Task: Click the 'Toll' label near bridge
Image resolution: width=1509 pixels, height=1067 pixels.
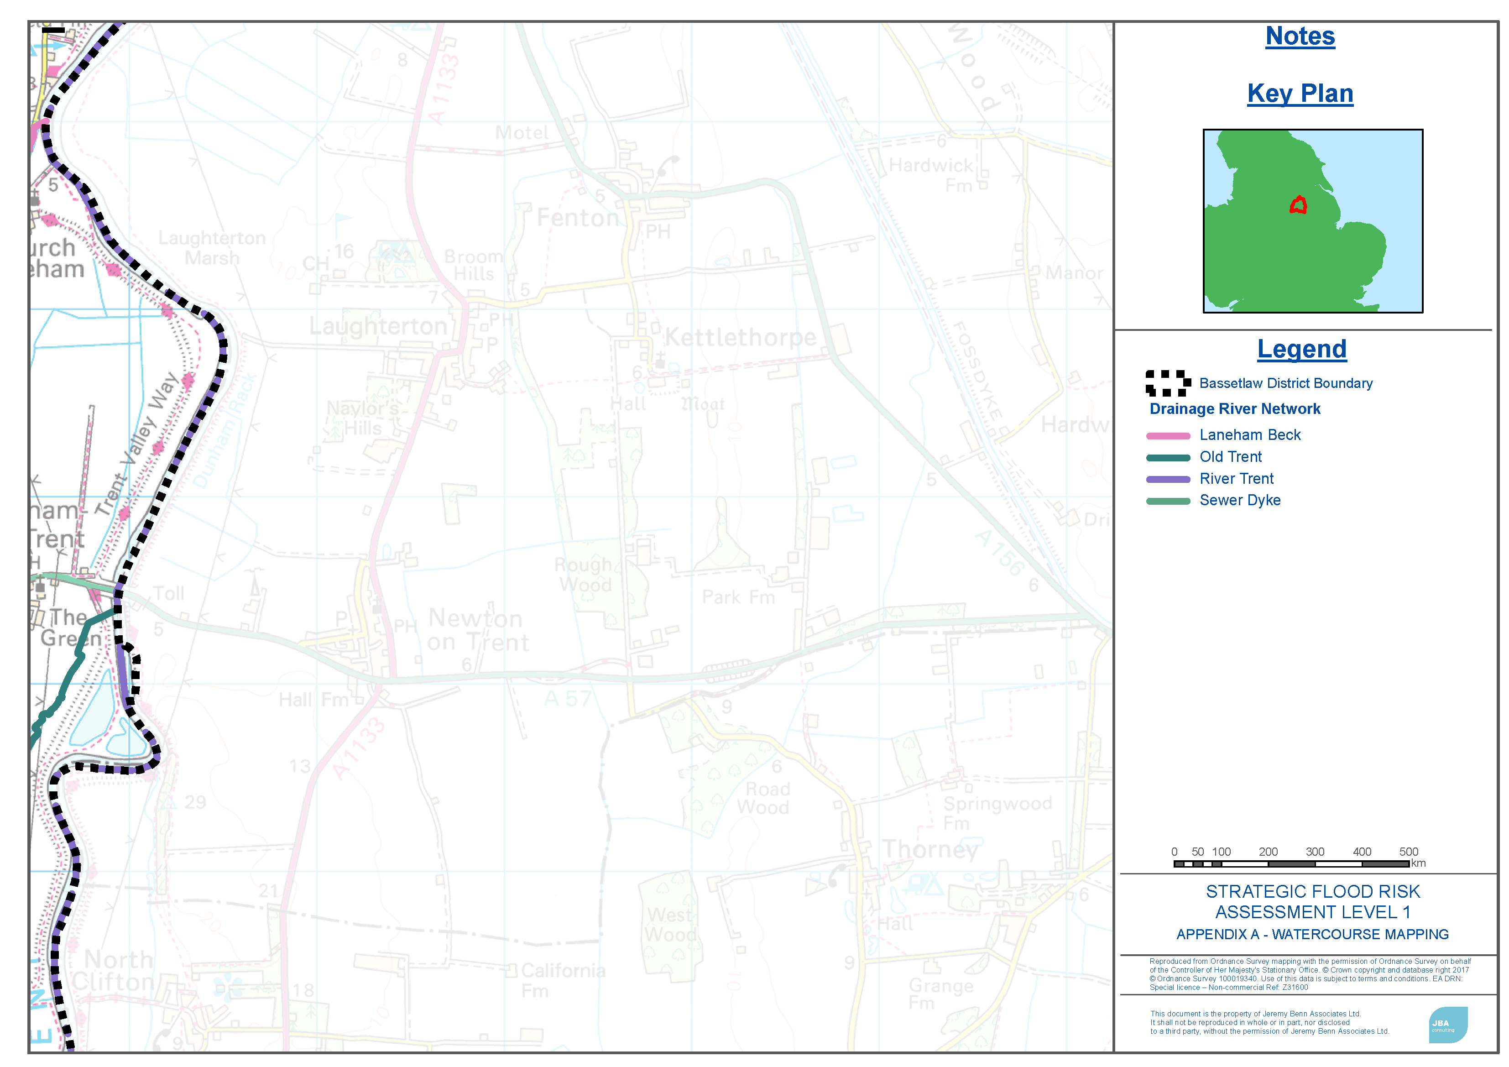Action: (169, 594)
